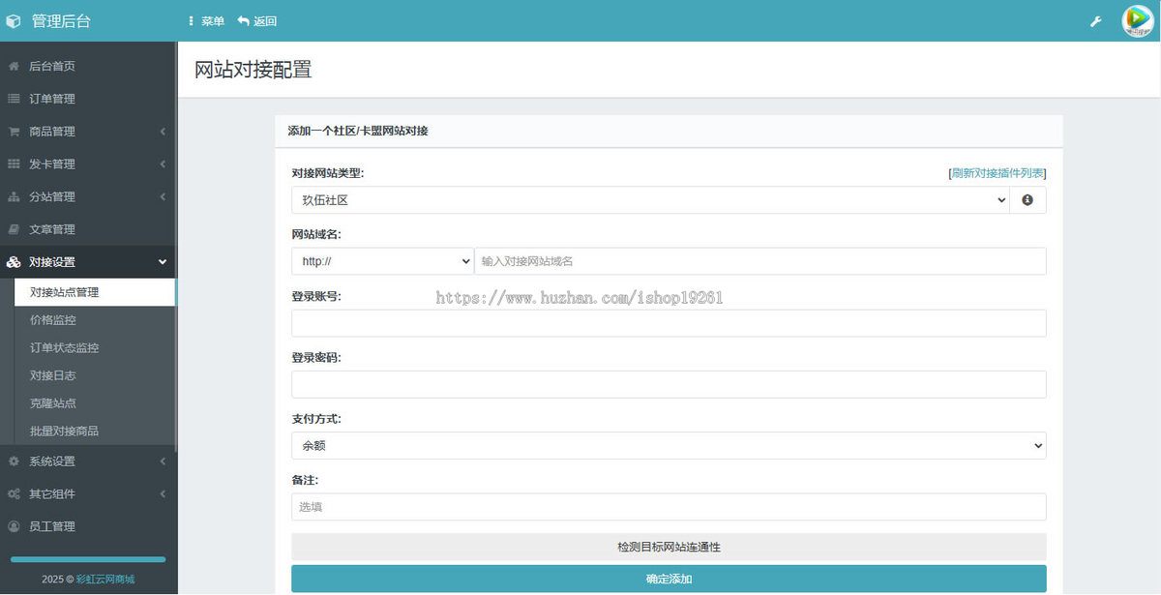Open the 对接网站类型 dropdown showing 玖伍社区
Image resolution: width=1161 pixels, height=595 pixels.
coord(648,199)
